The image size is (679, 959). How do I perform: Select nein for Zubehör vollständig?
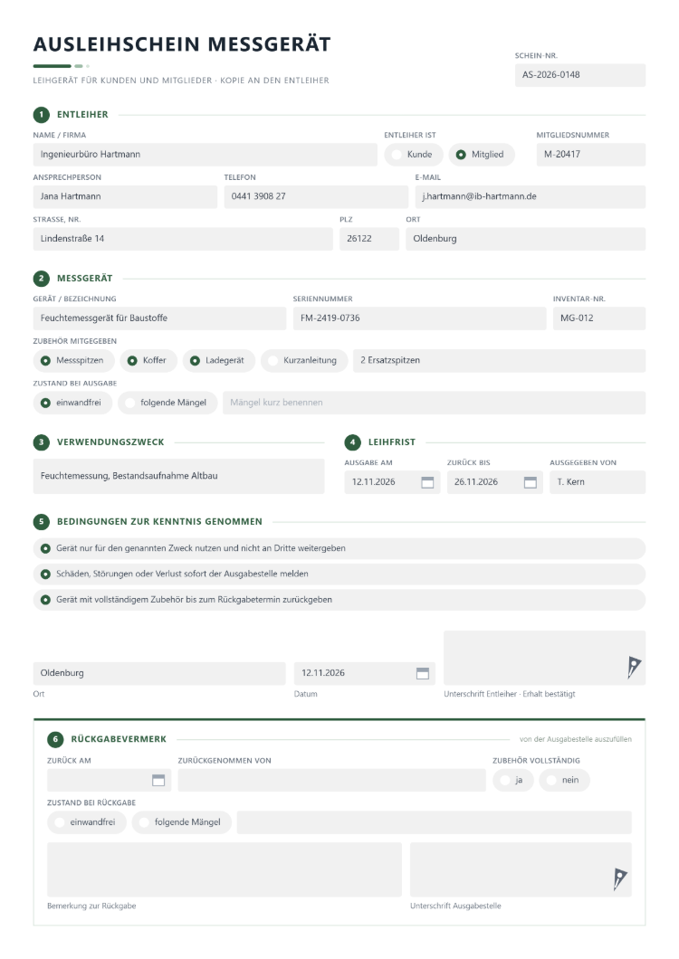[x=564, y=781]
